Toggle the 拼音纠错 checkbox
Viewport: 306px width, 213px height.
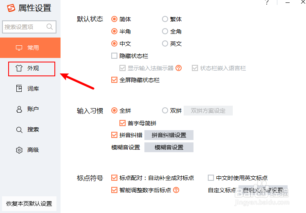click(114, 135)
